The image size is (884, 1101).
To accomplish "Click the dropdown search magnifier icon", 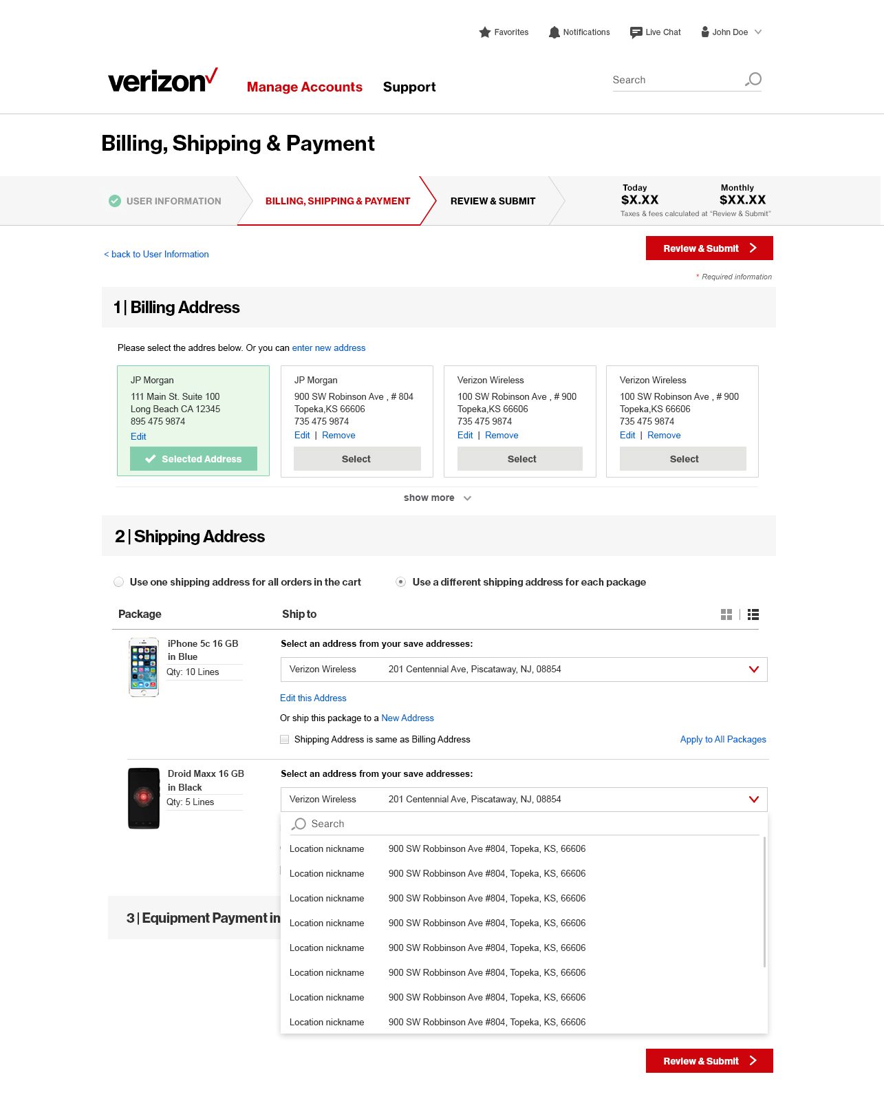I will (299, 824).
